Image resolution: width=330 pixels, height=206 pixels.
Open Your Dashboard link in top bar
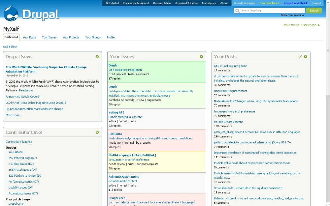pos(270,3)
